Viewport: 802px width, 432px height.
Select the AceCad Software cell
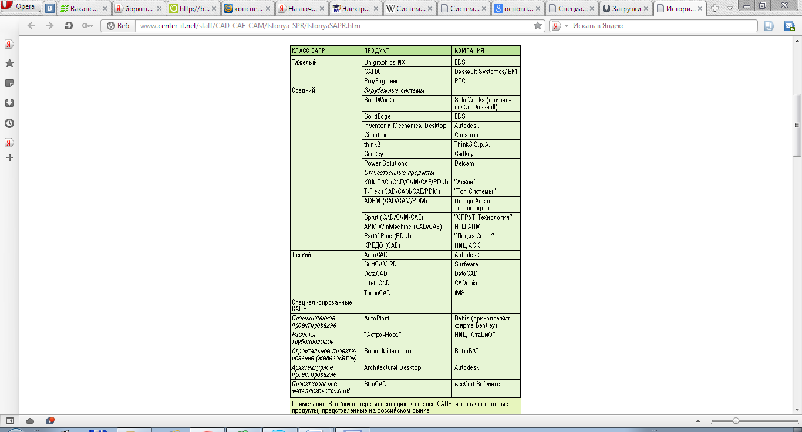(x=486, y=389)
